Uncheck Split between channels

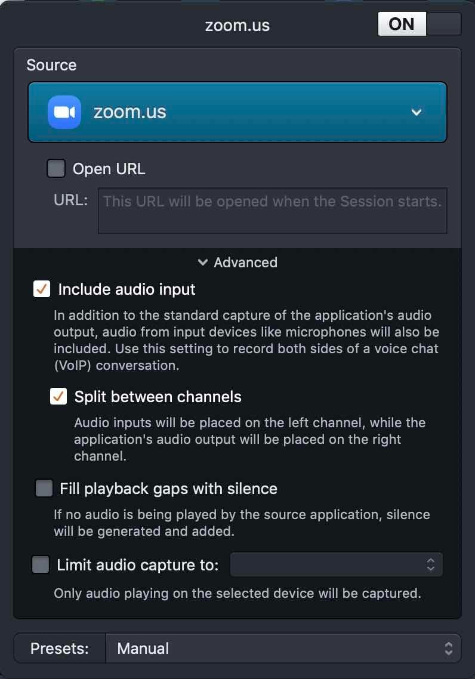pyautogui.click(x=58, y=396)
